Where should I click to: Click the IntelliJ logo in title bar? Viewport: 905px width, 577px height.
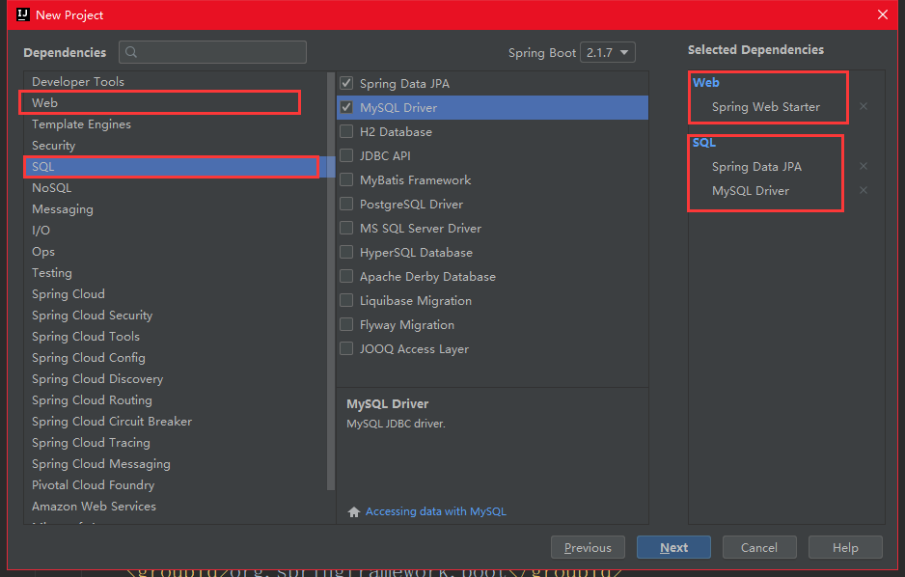(x=23, y=14)
